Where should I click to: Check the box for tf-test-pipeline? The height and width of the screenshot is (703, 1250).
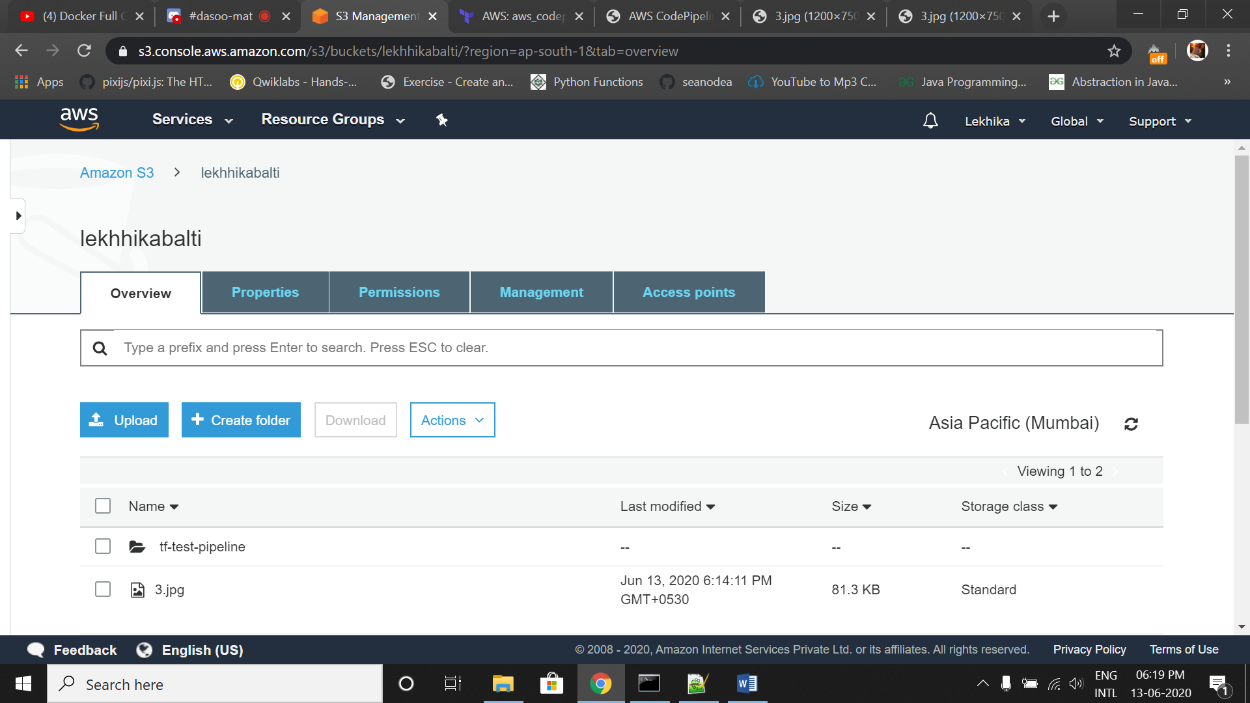click(x=103, y=547)
